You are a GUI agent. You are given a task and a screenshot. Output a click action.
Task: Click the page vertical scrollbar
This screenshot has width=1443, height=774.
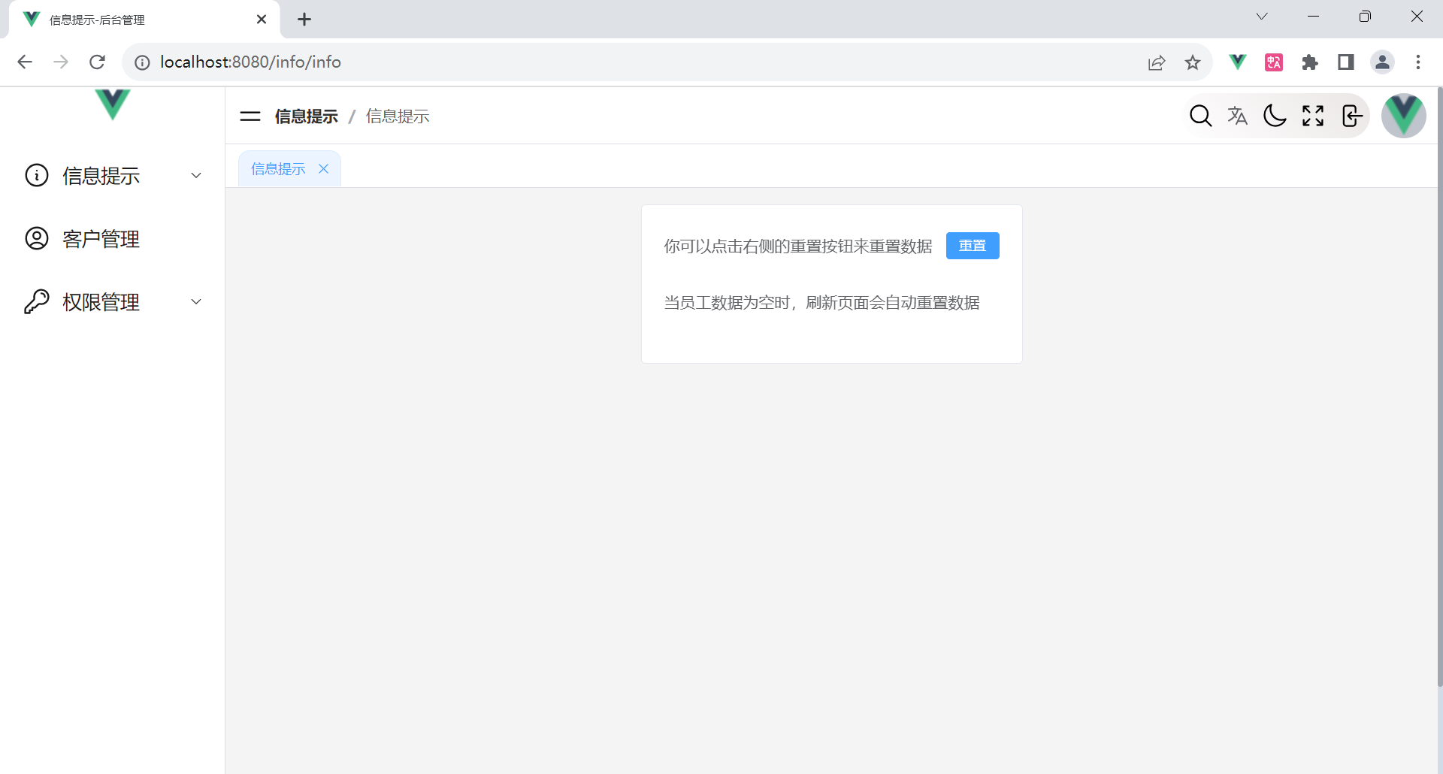point(1439,387)
